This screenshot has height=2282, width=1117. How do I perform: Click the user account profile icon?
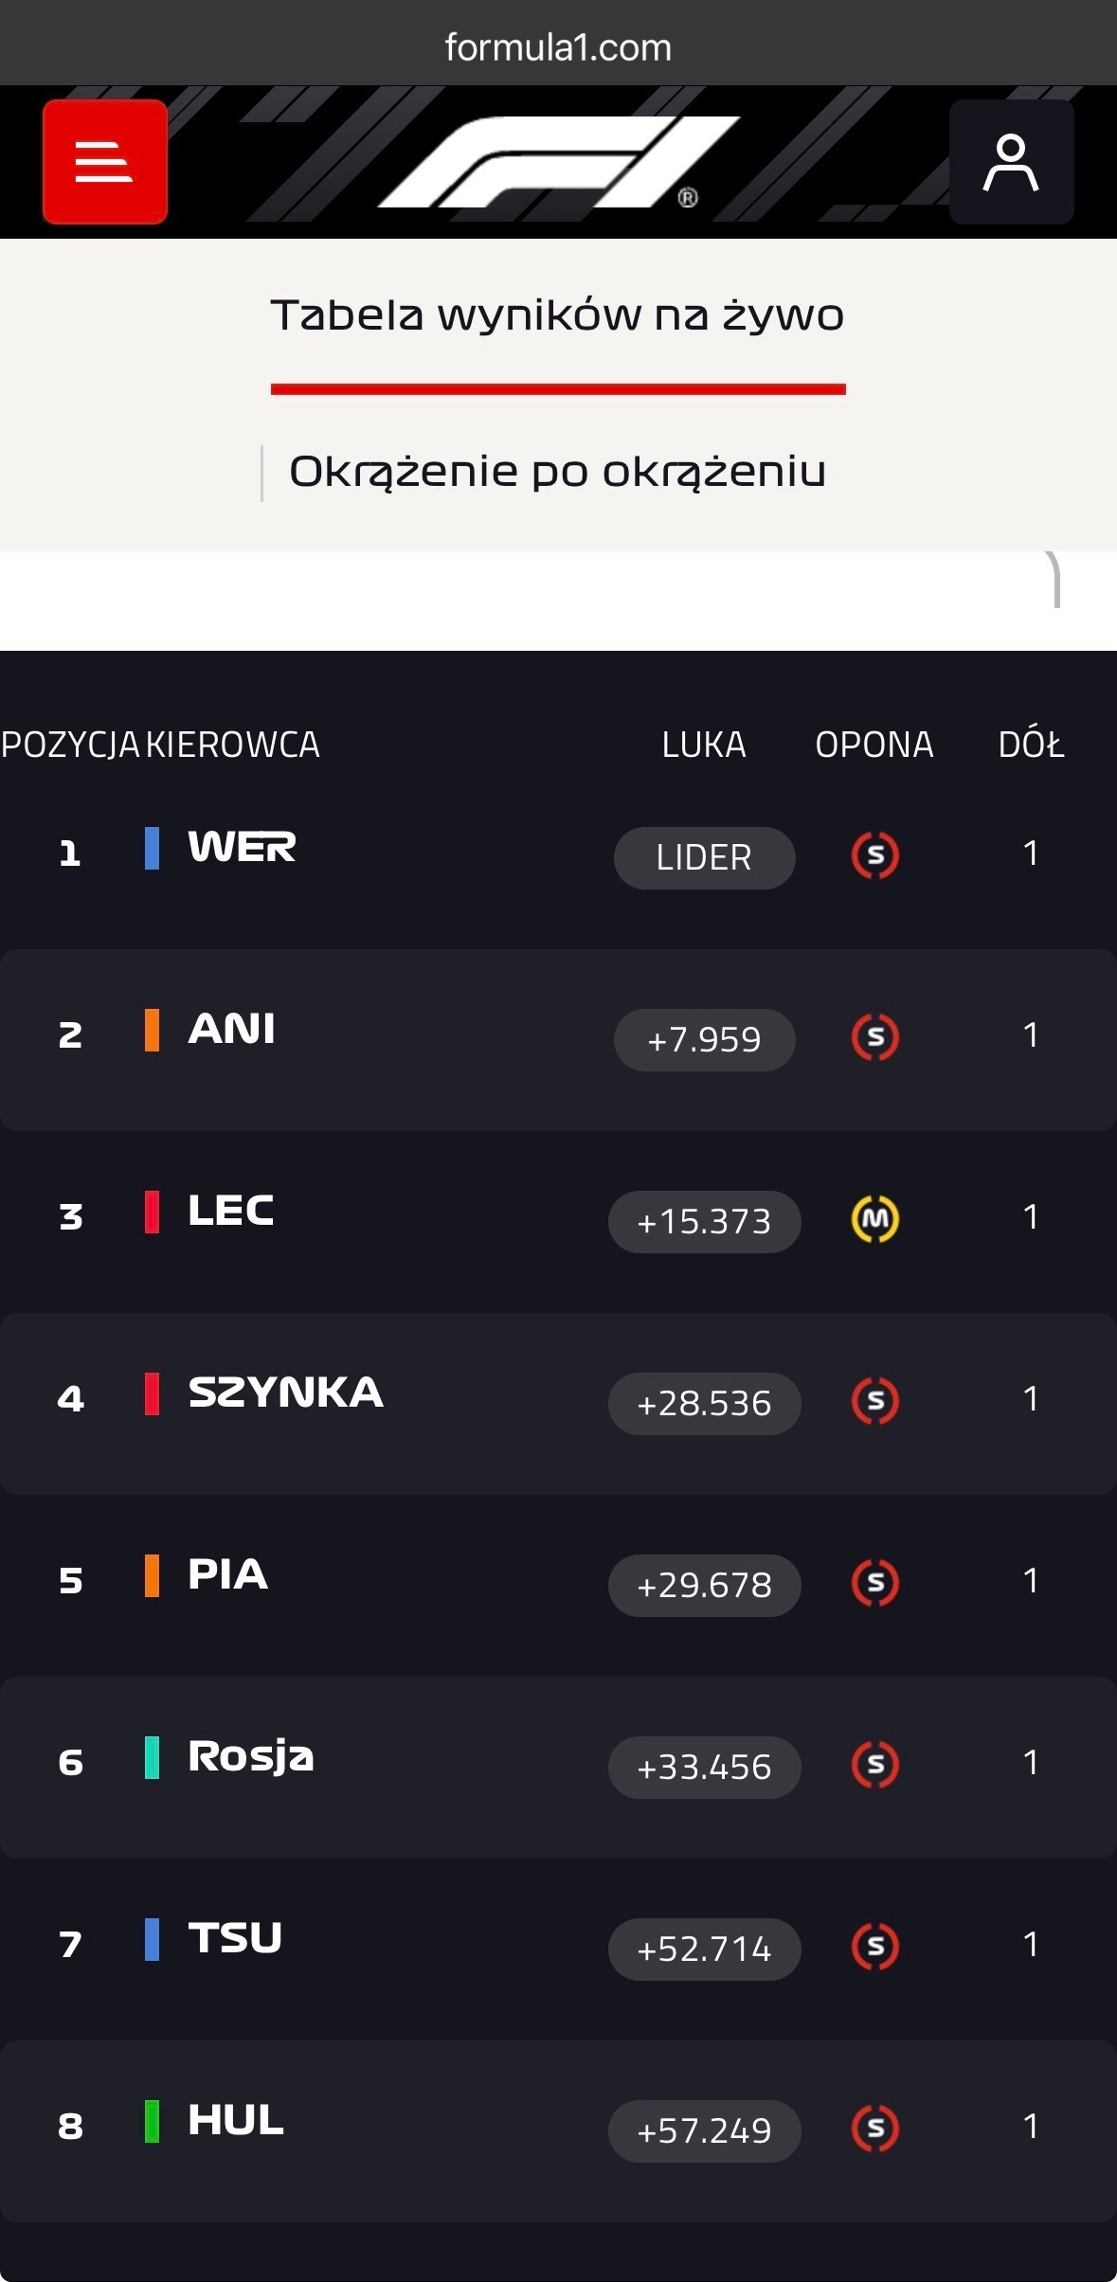(x=1011, y=162)
